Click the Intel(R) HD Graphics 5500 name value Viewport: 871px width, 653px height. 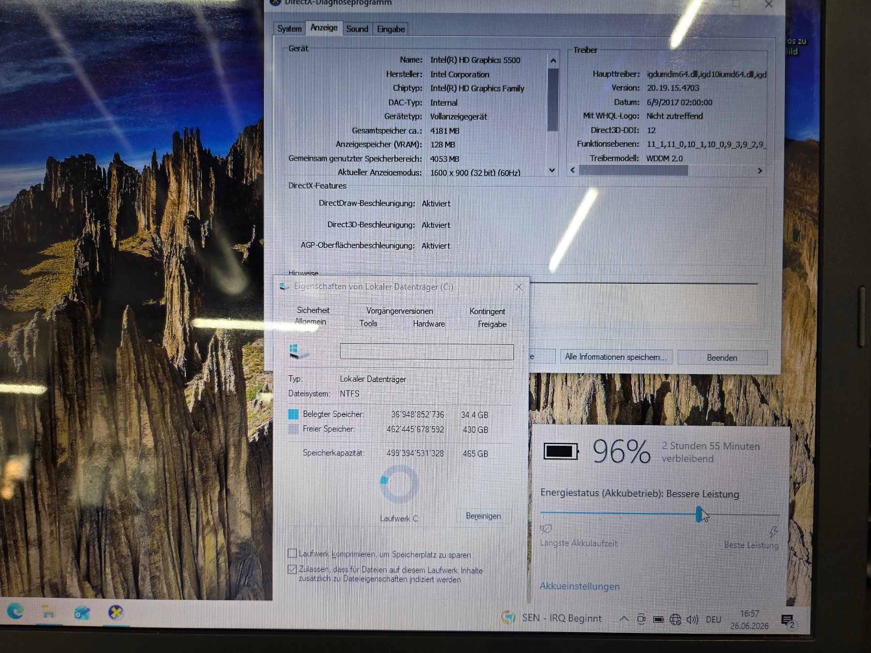point(475,60)
